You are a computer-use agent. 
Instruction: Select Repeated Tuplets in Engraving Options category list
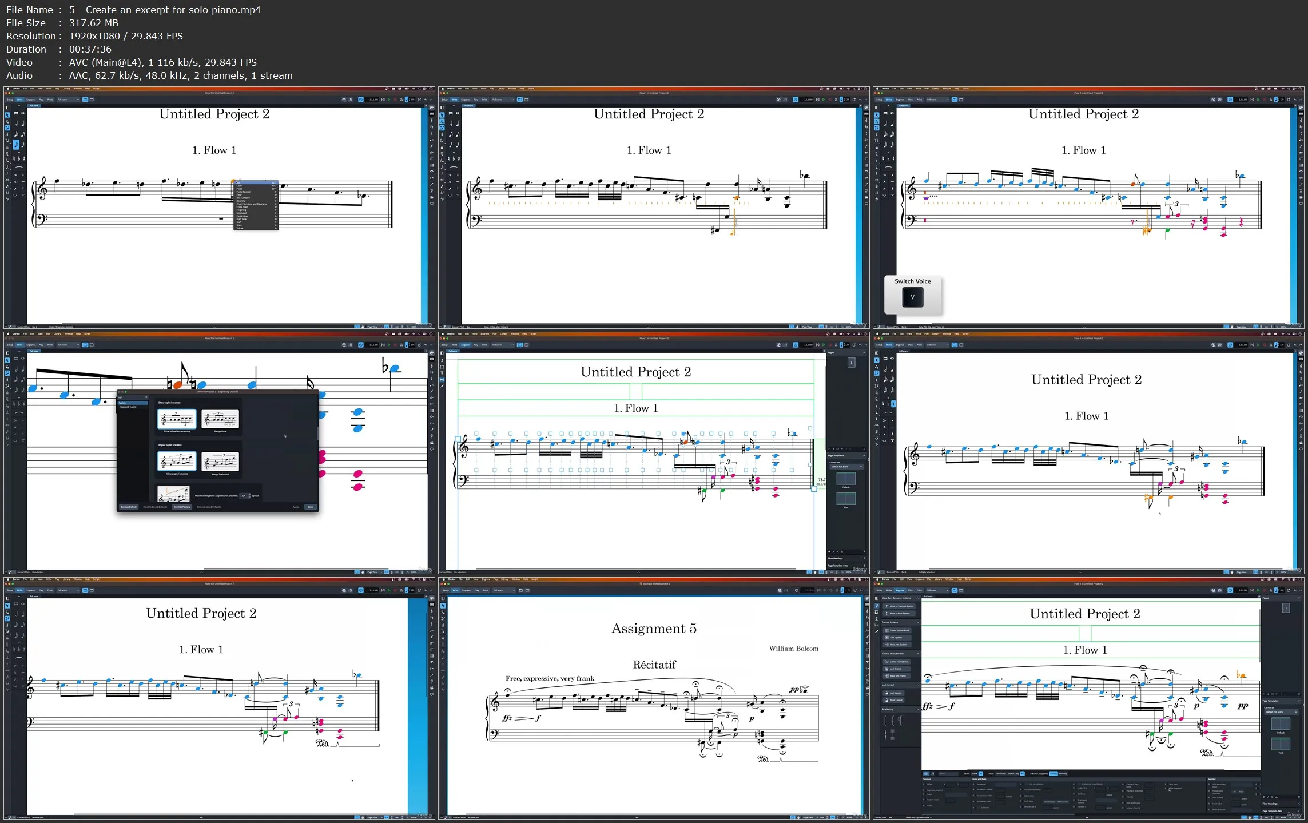[128, 407]
